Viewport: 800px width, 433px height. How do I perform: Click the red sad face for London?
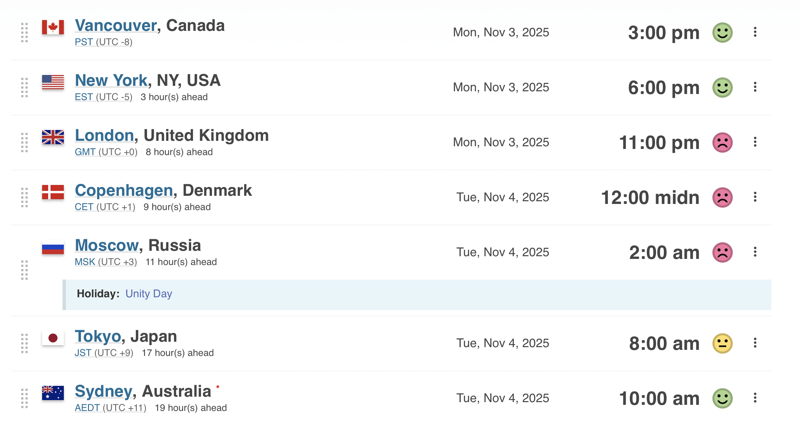pos(722,143)
